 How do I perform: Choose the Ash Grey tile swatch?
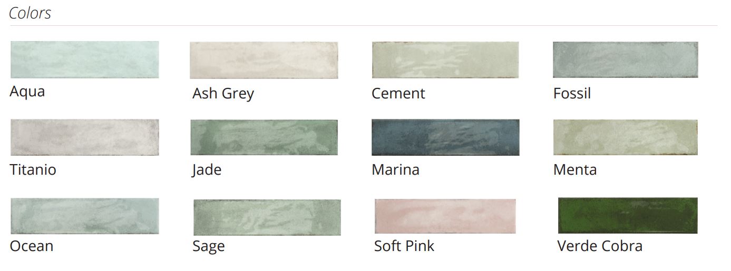pyautogui.click(x=264, y=60)
